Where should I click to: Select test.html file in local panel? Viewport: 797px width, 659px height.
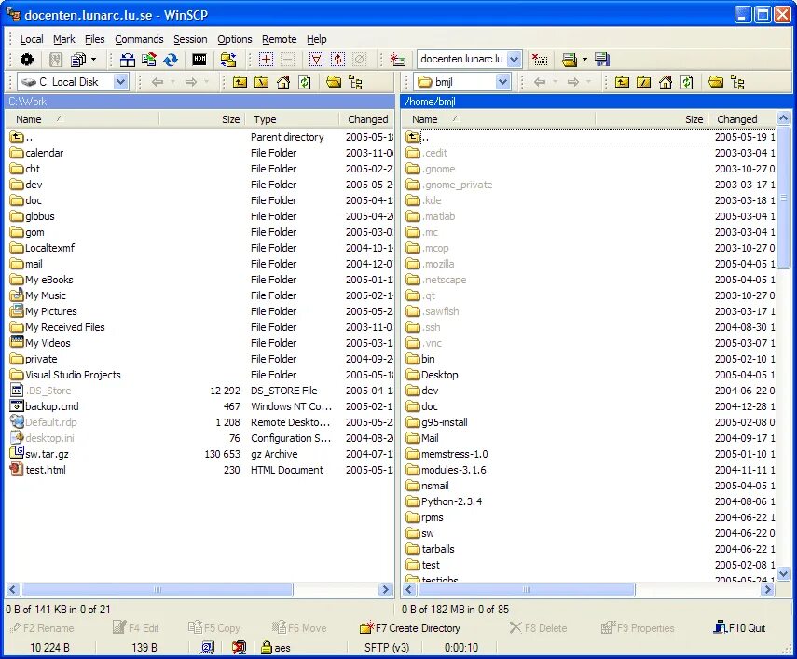pyautogui.click(x=37, y=470)
